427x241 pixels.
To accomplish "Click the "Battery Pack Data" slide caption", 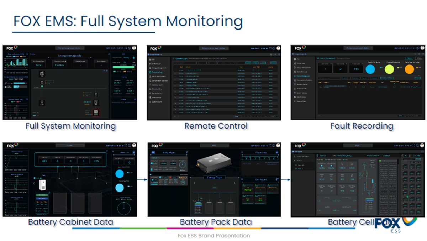I will pyautogui.click(x=216, y=222).
